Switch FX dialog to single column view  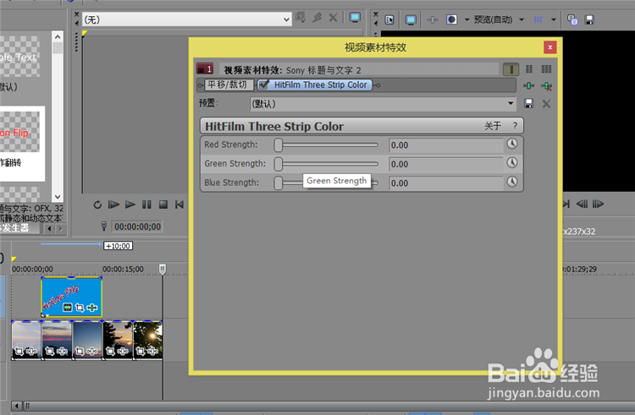(x=511, y=69)
